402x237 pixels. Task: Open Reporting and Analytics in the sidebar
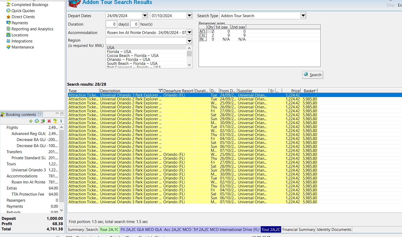pyautogui.click(x=32, y=29)
